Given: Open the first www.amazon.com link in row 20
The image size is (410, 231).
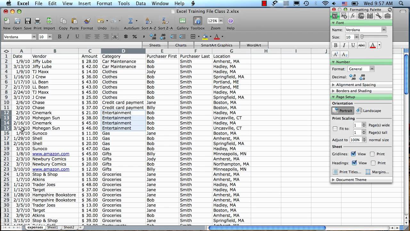Looking at the screenshot, I should 51,154.
